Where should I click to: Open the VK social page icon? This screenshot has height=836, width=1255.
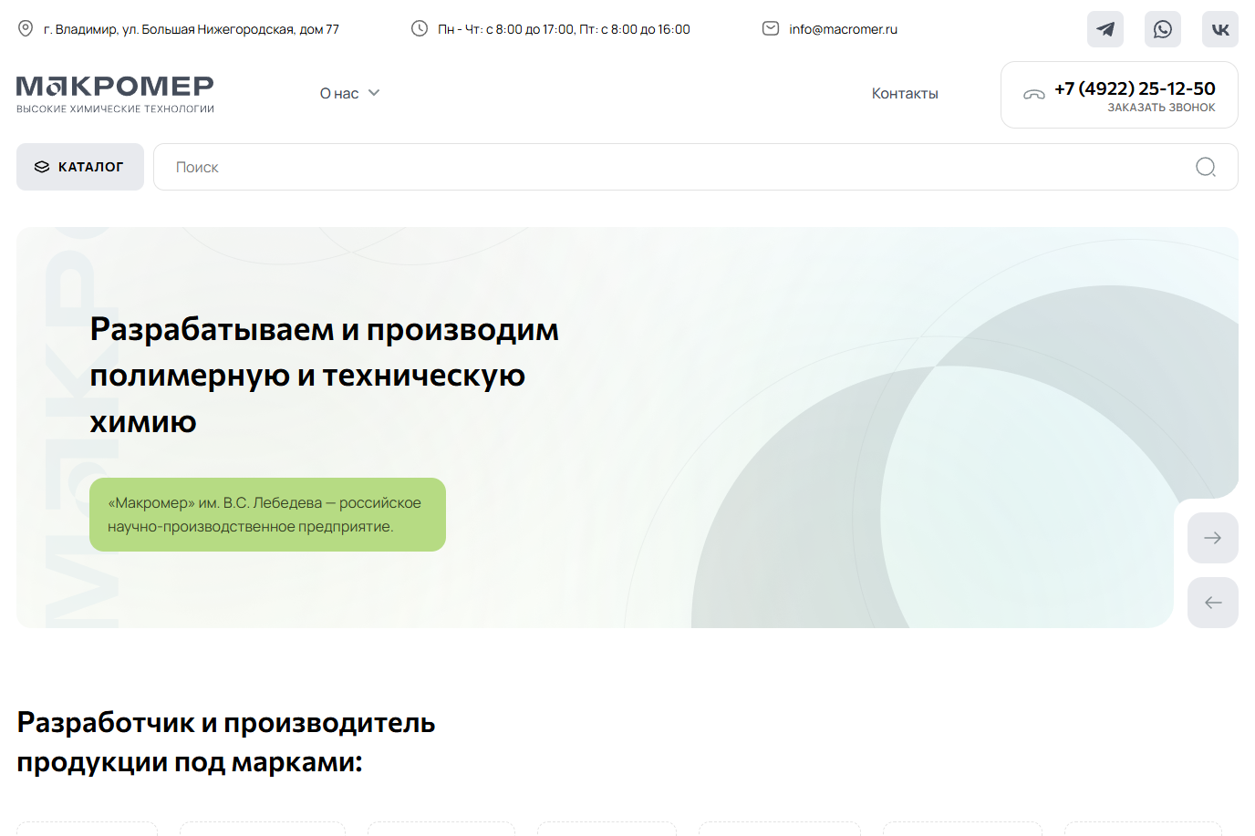click(1220, 29)
